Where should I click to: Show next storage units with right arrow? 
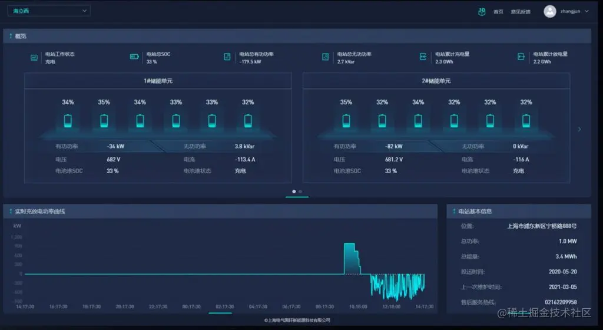(579, 129)
